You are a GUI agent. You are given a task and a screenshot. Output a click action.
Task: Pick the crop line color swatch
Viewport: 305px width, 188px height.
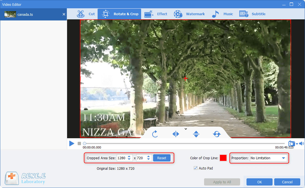click(223, 158)
